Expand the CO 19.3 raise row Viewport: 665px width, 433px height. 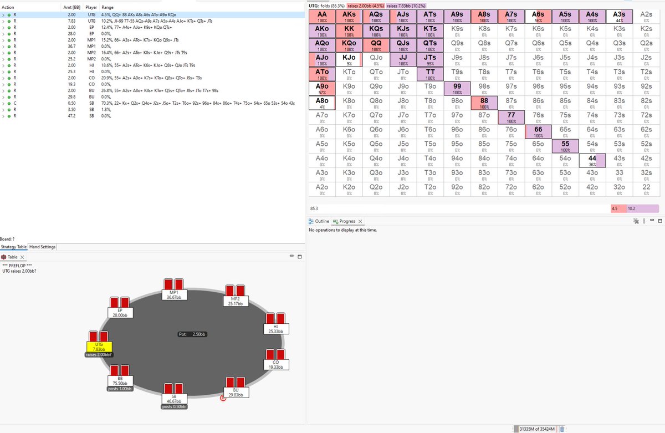pos(3,84)
